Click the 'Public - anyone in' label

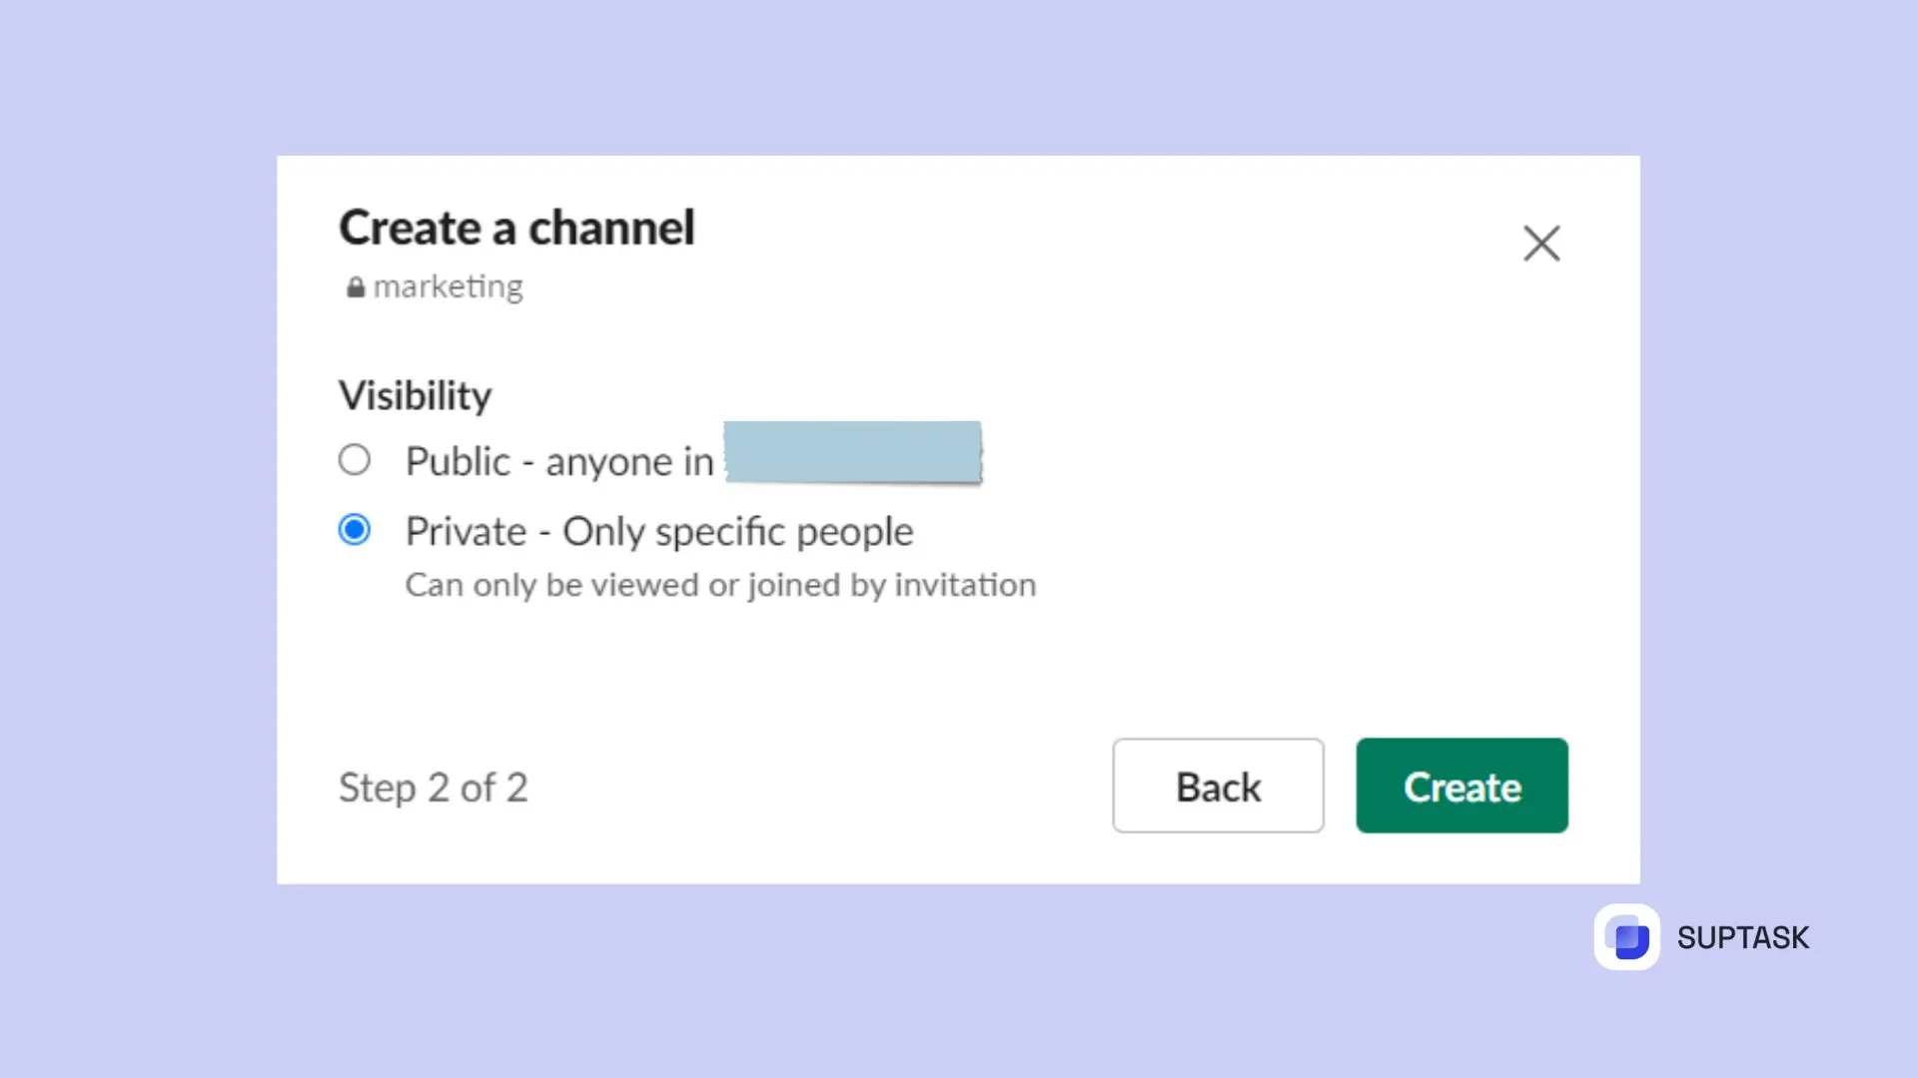point(559,461)
